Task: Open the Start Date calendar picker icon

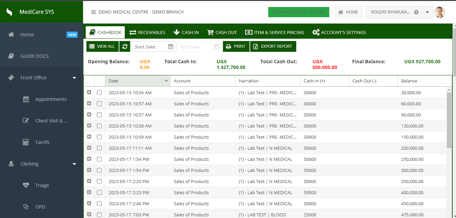Action: click(171, 47)
